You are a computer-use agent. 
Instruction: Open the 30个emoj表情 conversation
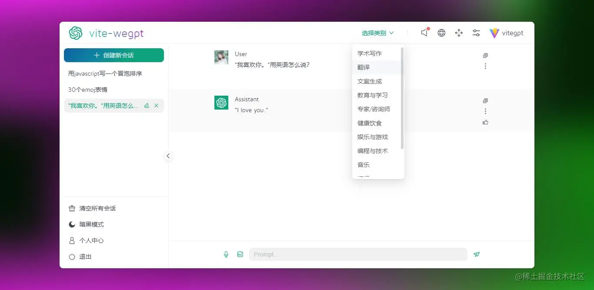[x=114, y=90]
